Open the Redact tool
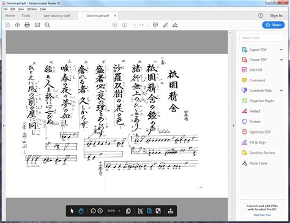 [x=251, y=111]
